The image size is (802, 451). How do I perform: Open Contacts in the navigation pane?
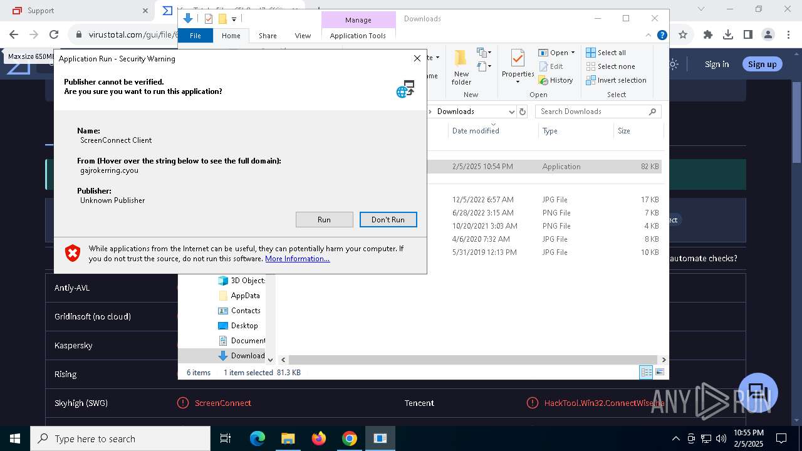coord(239,311)
